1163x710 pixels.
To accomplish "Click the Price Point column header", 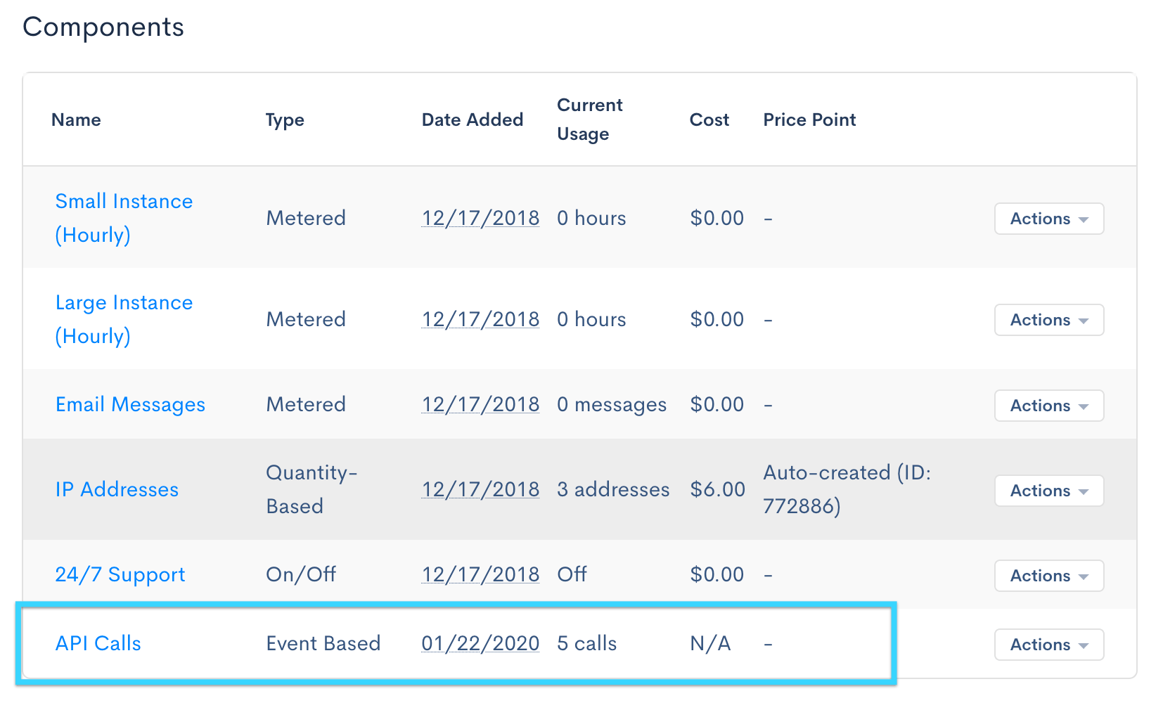I will click(x=809, y=120).
